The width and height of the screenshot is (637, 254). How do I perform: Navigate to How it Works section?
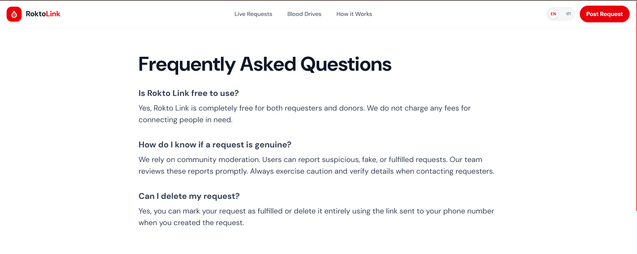coord(354,14)
